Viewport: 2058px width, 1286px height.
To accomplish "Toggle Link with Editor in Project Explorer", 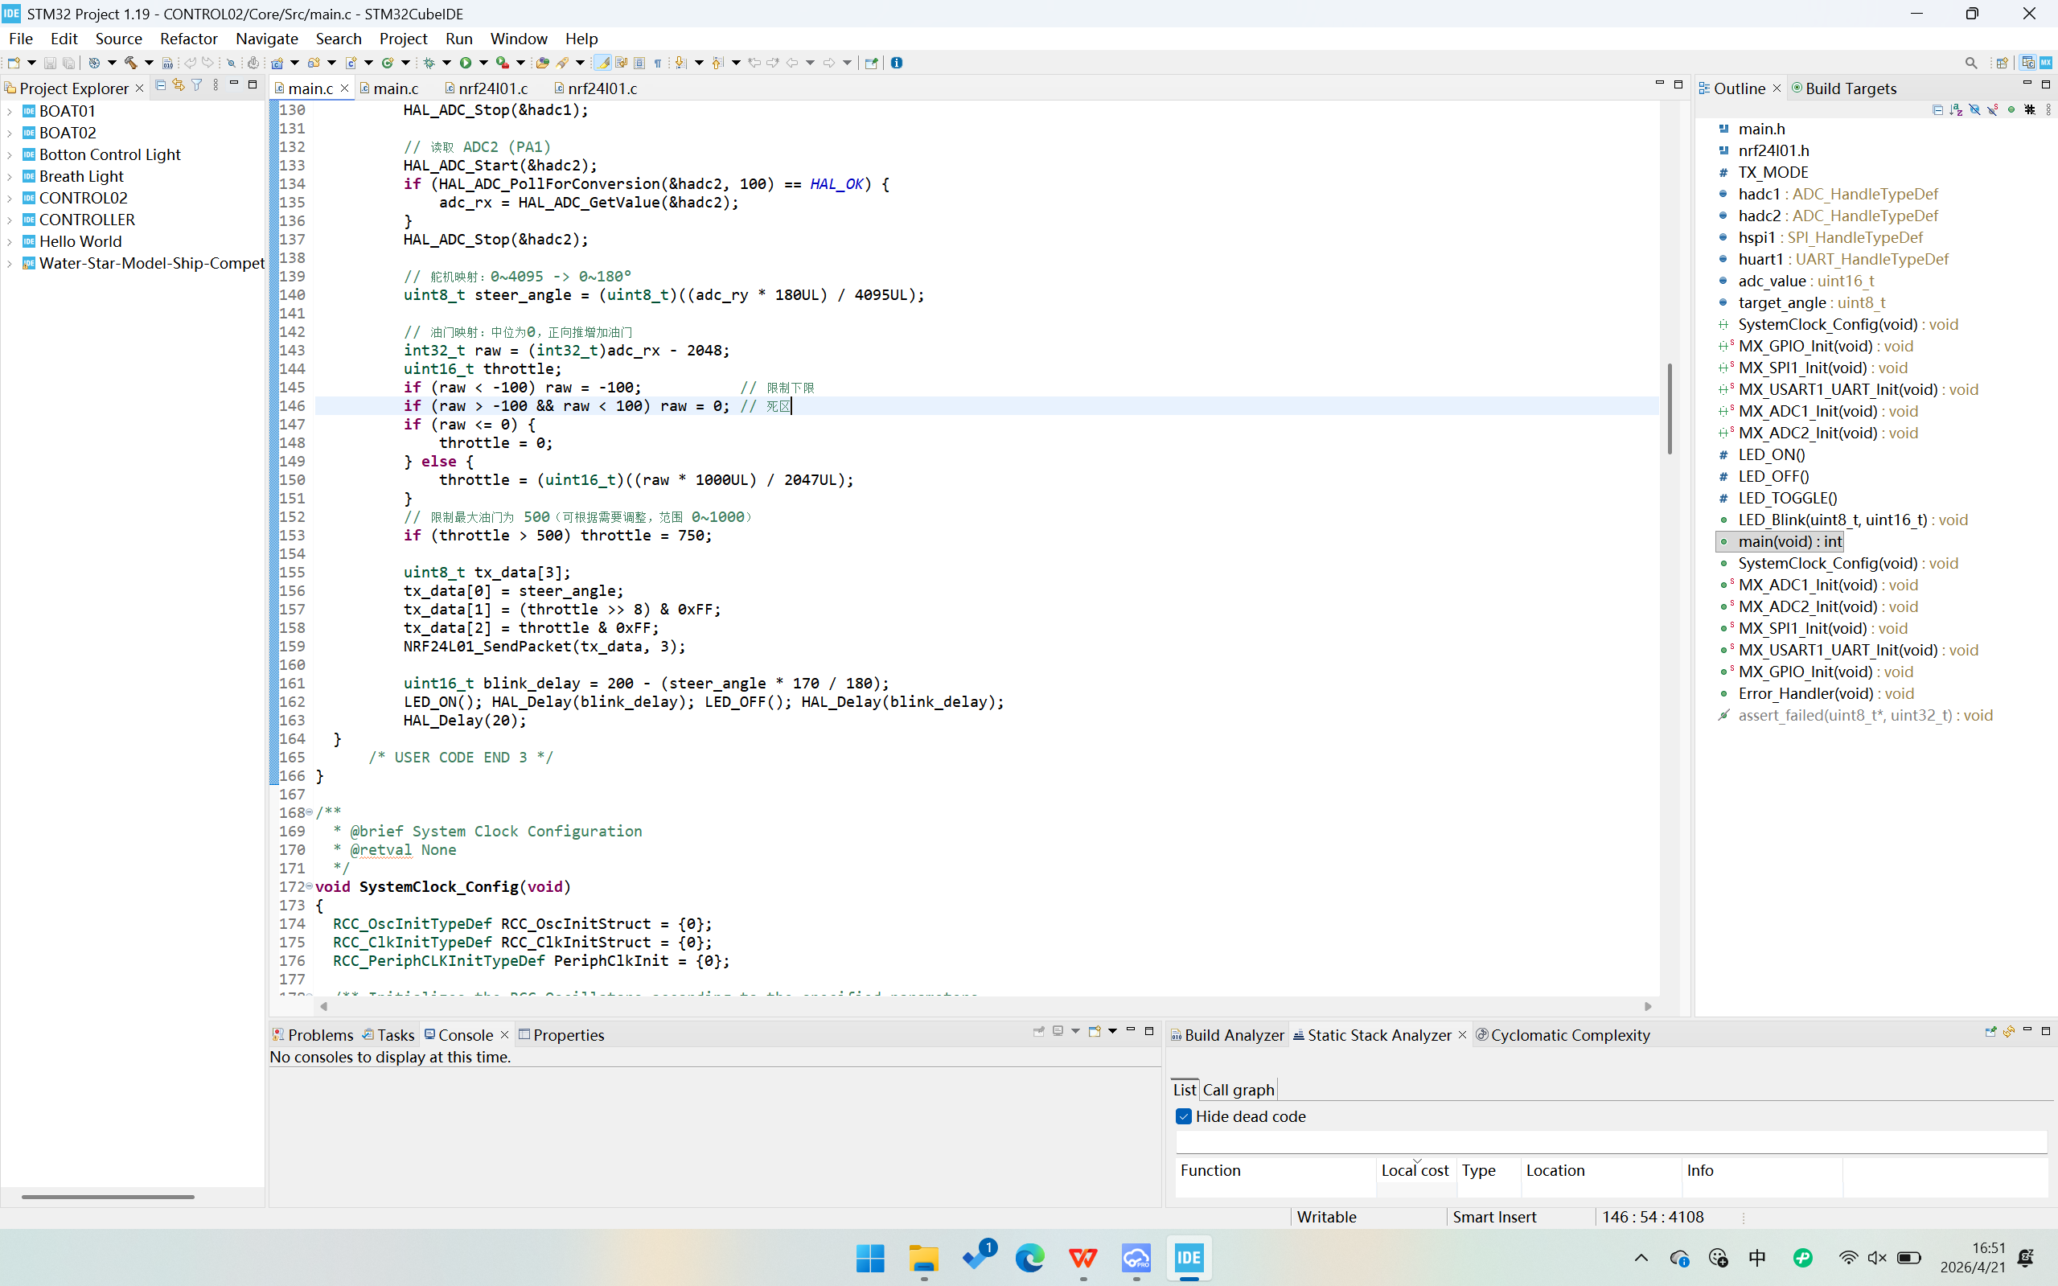I will point(179,85).
